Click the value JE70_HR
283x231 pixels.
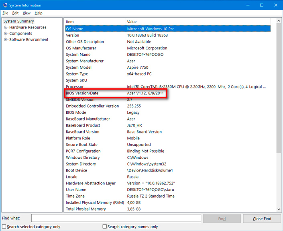pyautogui.click(x=134, y=125)
